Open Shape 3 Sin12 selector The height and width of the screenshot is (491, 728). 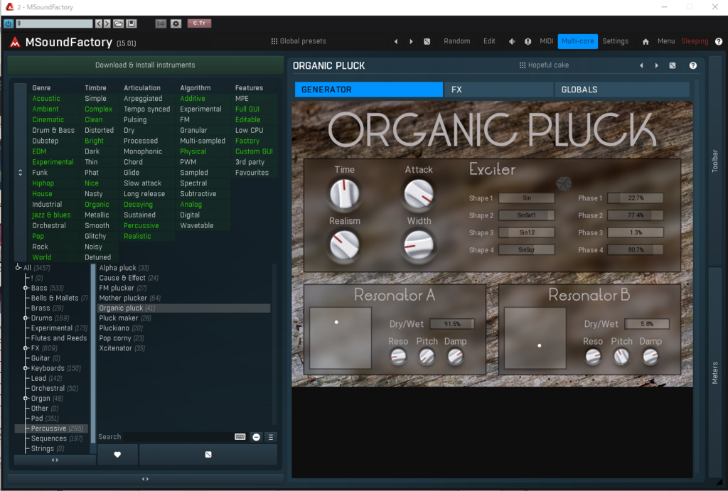pos(527,232)
